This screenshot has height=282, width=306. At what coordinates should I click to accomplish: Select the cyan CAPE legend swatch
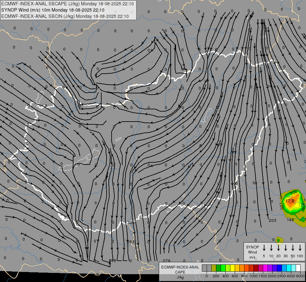[289, 268]
